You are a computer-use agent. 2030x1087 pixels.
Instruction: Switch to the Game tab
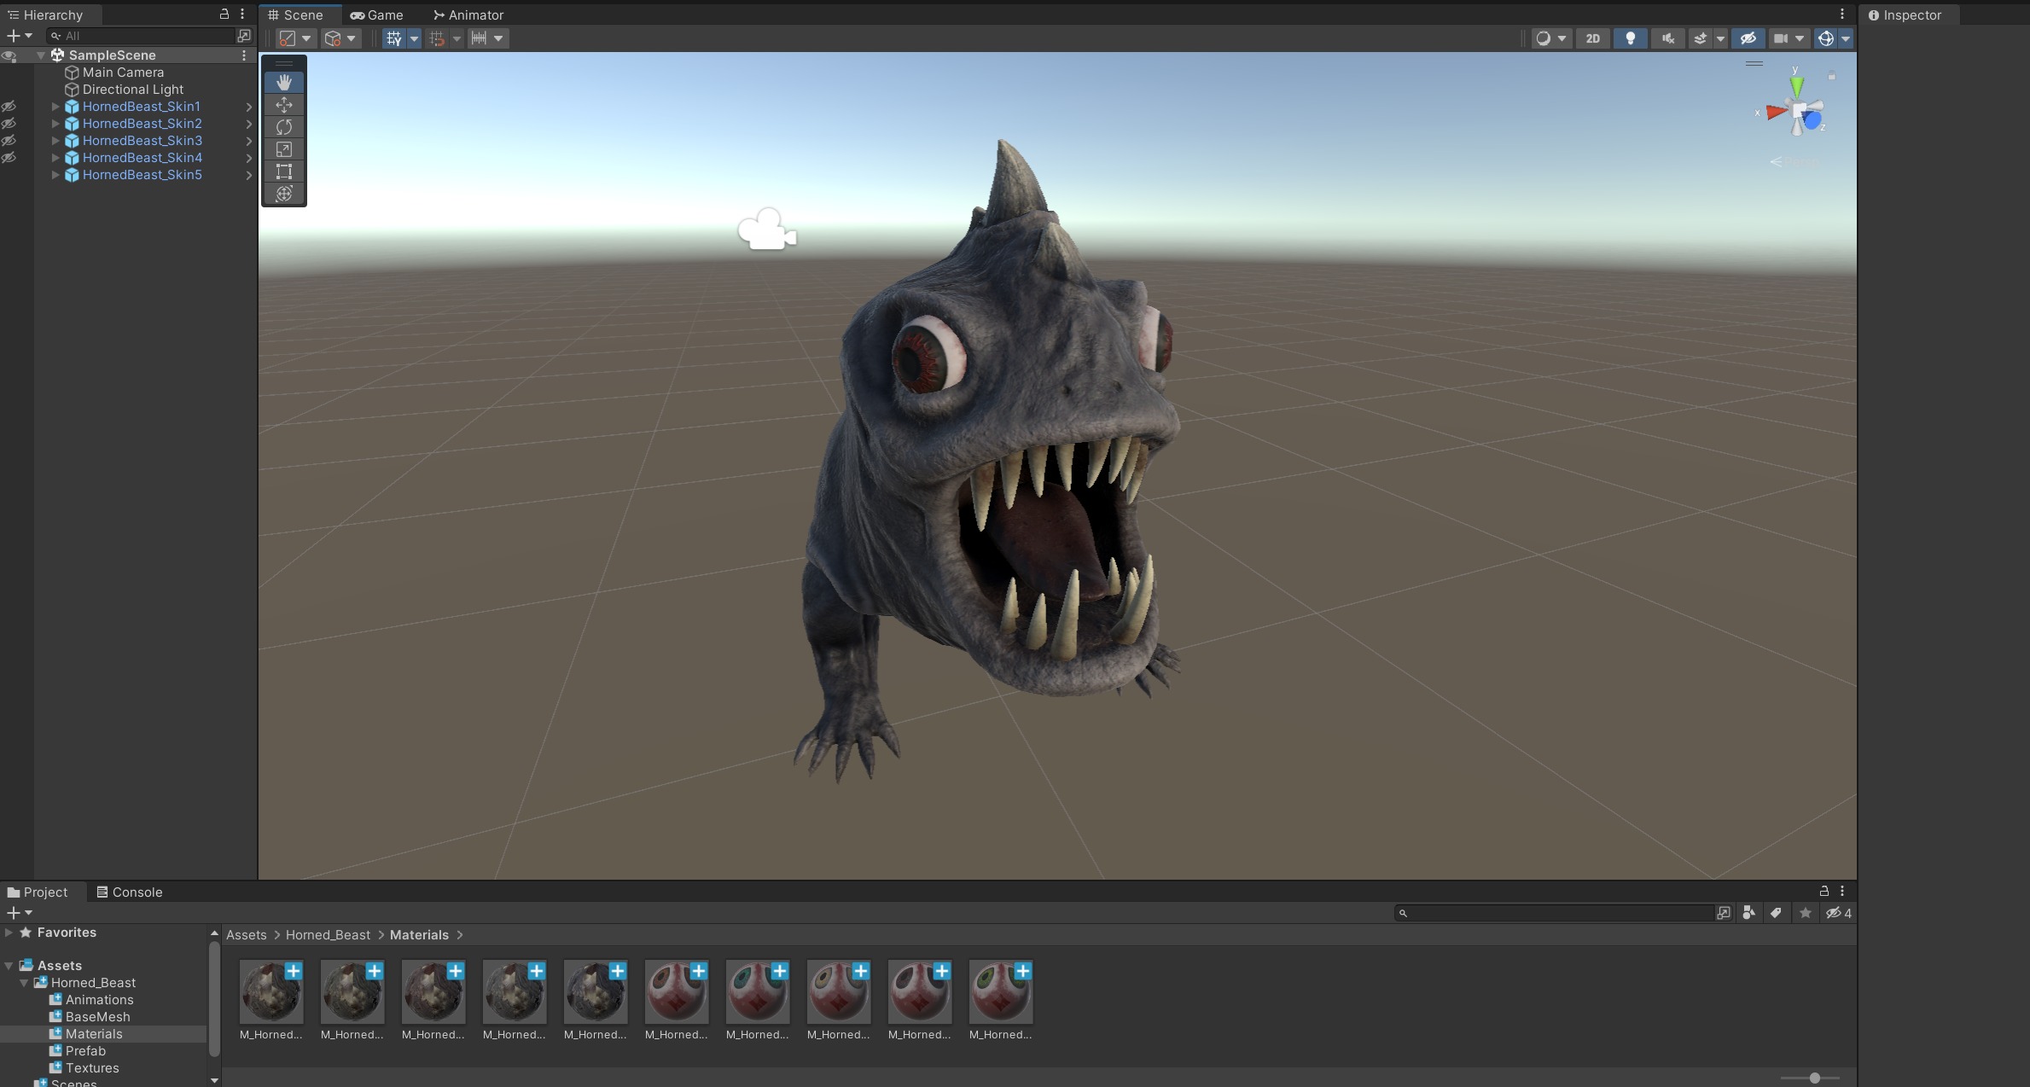(376, 15)
